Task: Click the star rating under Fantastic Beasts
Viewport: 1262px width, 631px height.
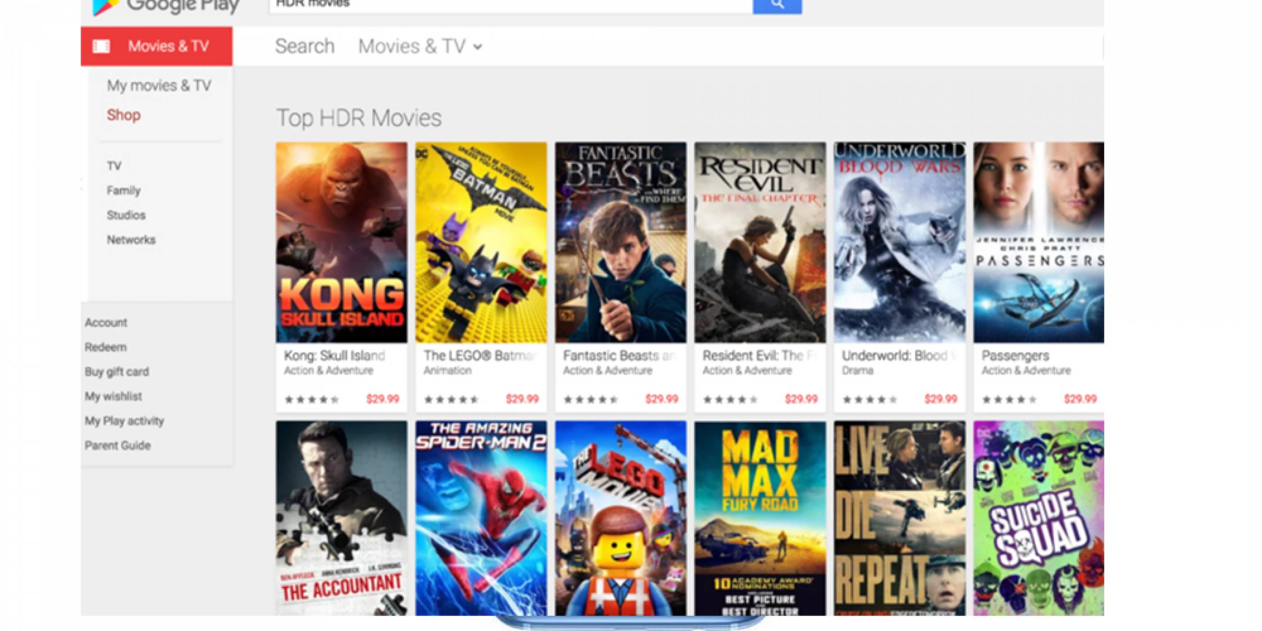Action: click(591, 400)
